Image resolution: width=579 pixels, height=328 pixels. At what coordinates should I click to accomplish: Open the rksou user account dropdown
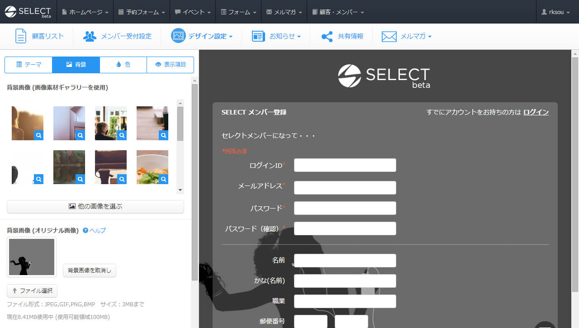pos(555,12)
